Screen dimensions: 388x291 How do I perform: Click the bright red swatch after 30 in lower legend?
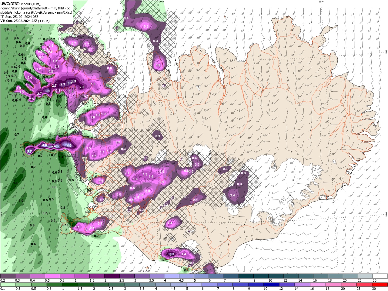click(380, 285)
